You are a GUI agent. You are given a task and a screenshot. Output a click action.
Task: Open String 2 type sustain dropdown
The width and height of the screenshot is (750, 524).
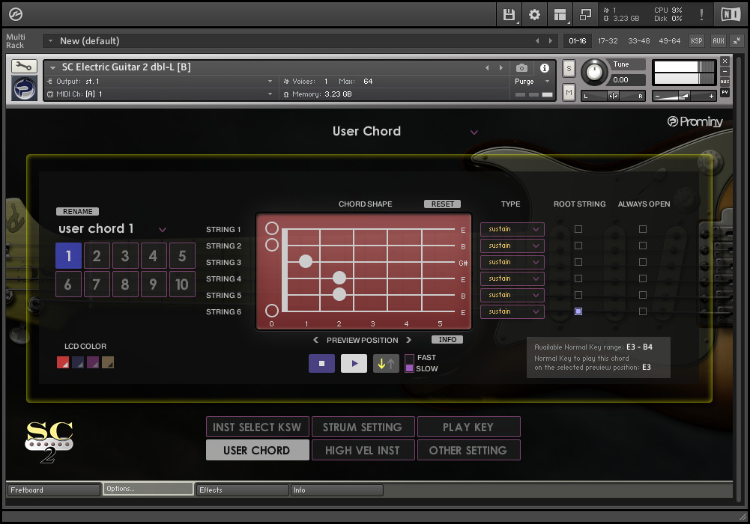pos(512,246)
